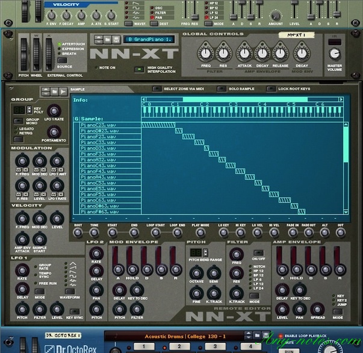Save patch using NN-XT floppy disk icon
The width and height of the screenshot is (363, 353).
pos(116,40)
